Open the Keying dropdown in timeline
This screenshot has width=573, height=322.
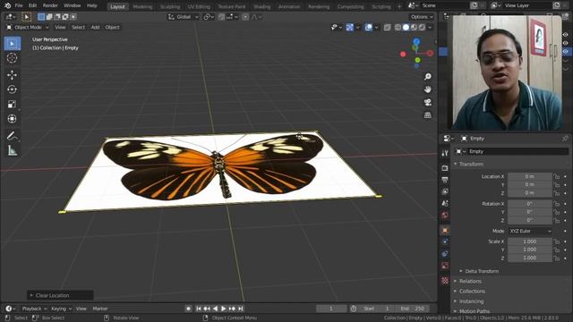click(61, 309)
